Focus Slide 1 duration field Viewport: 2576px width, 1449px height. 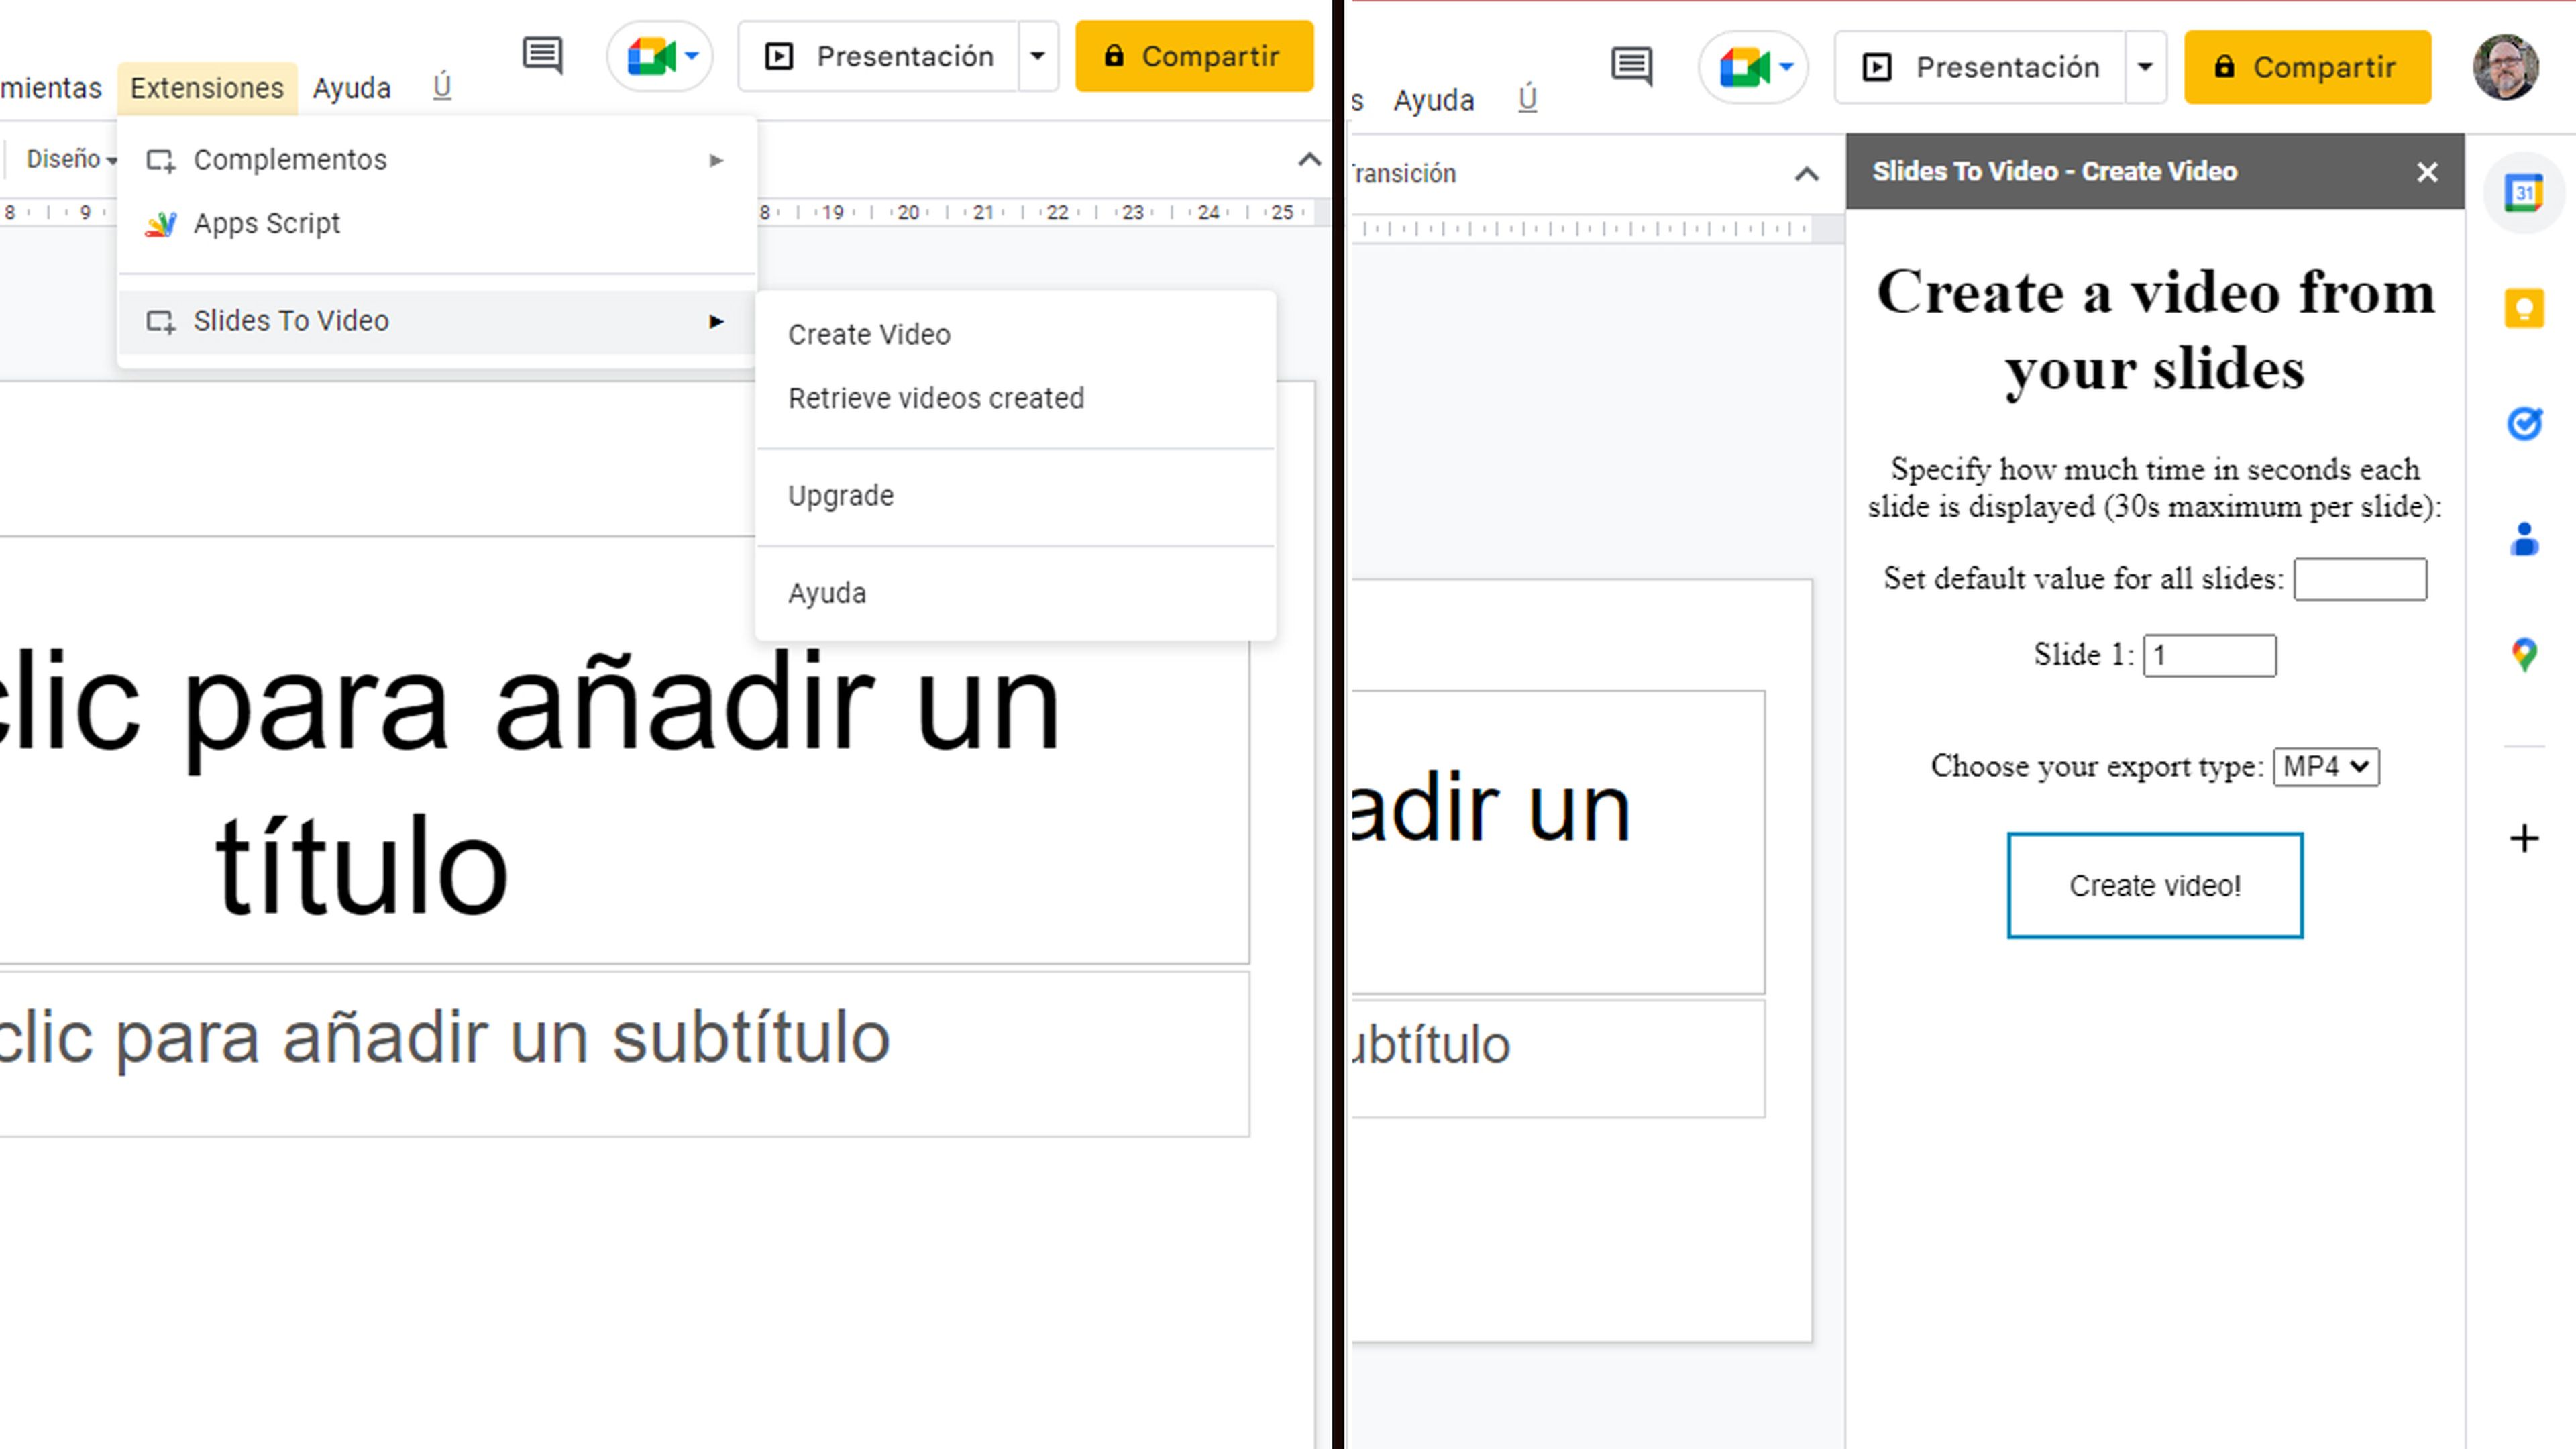pos(2209,655)
